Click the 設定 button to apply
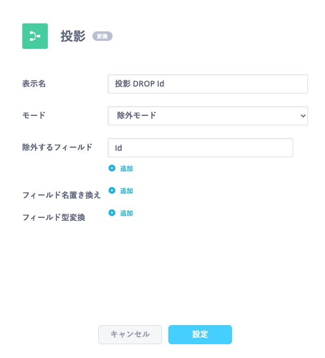This screenshot has width=325, height=358. click(200, 335)
